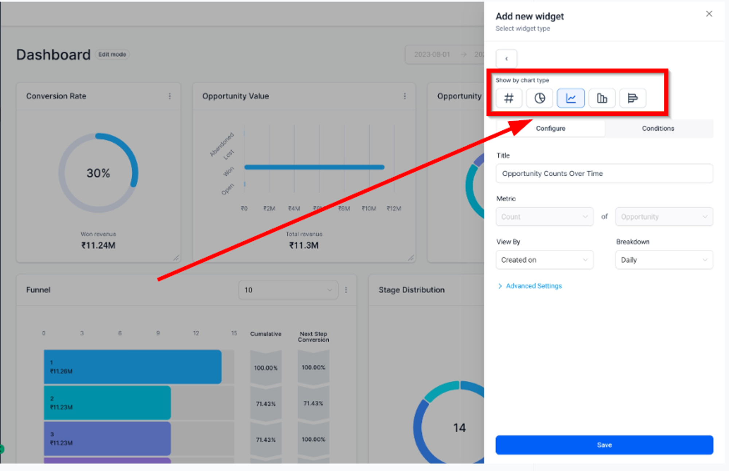Screen dimensions: 729x471
Task: Open Opportunity Value widget options menu
Action: coord(405,96)
